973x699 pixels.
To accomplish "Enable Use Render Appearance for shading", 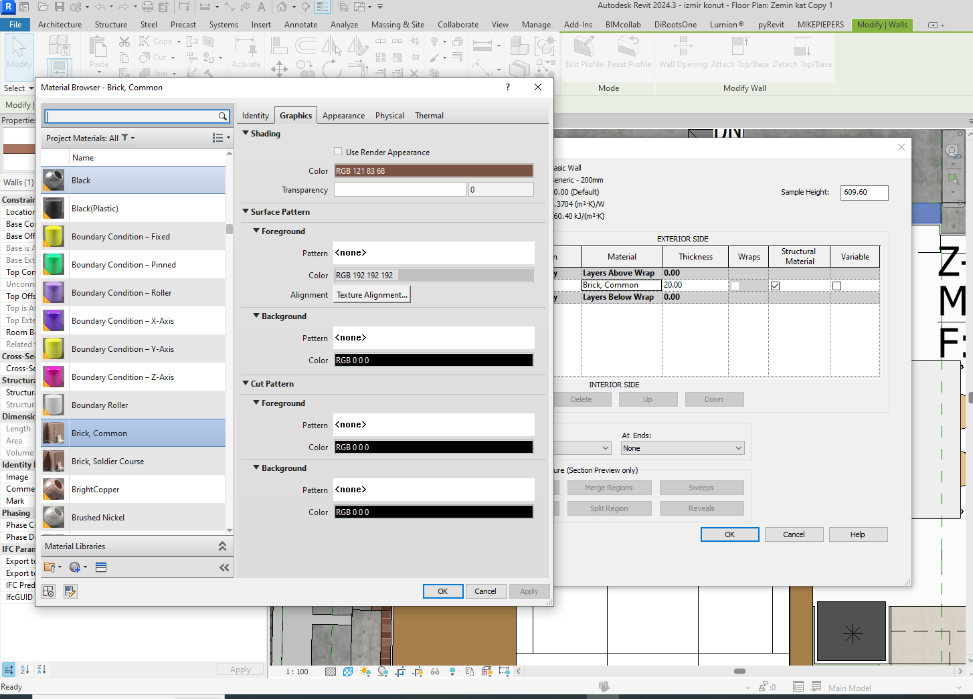I will (338, 151).
